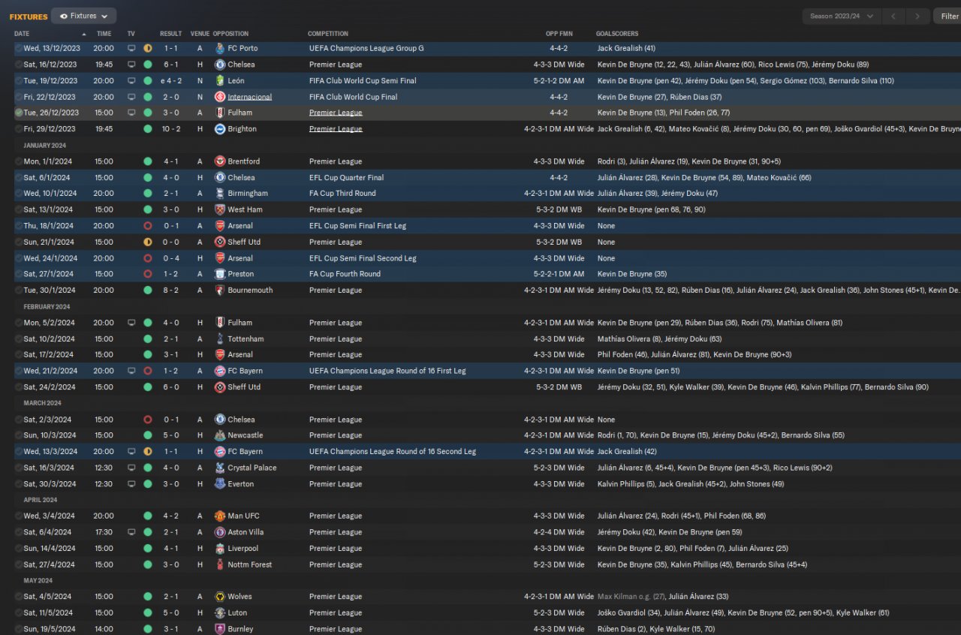Tick the selection circle for Tue 19/12/2023
The height and width of the screenshot is (635, 961).
pyautogui.click(x=19, y=80)
